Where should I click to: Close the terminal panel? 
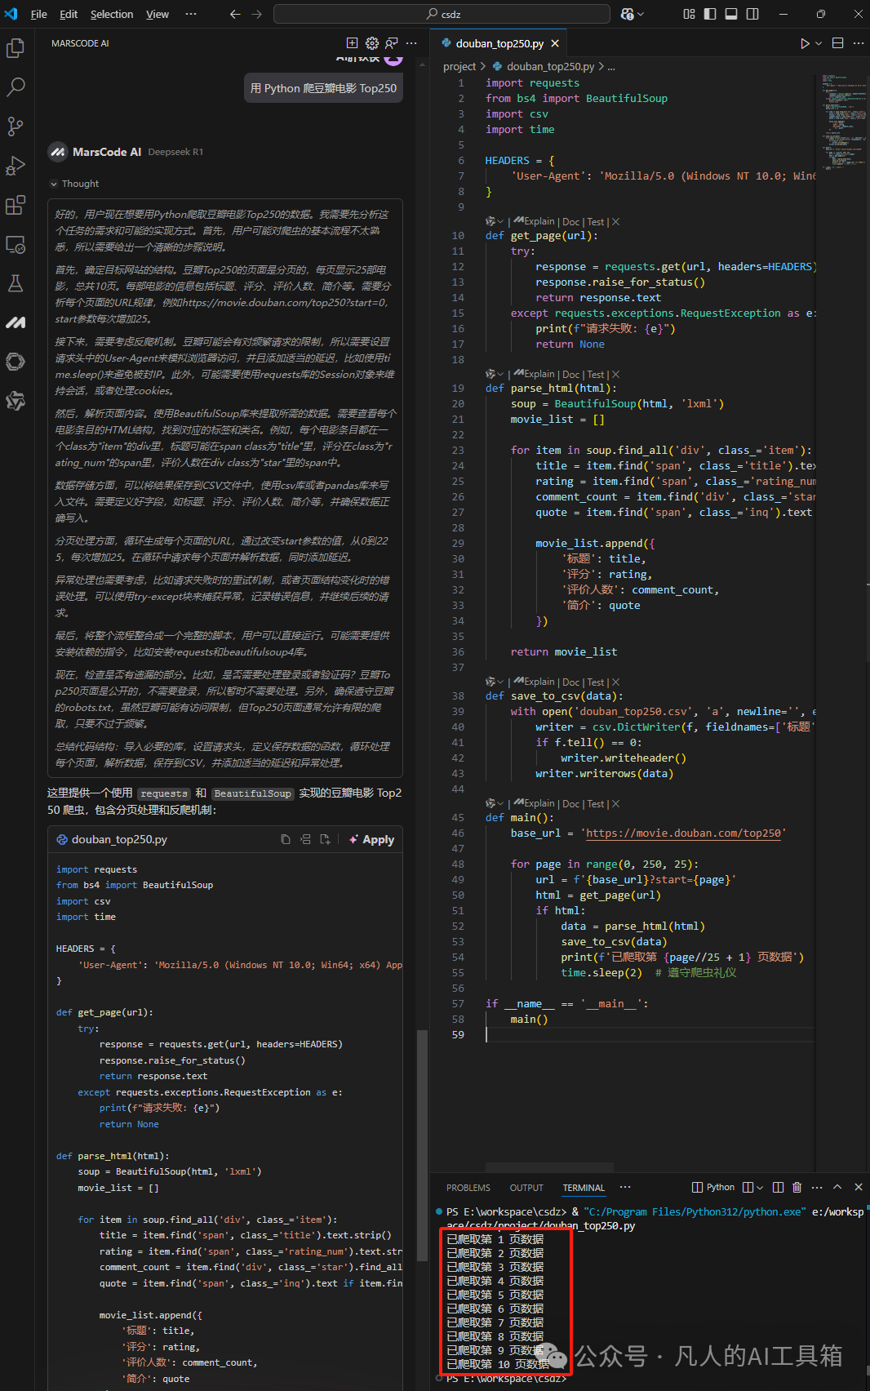click(x=859, y=1187)
